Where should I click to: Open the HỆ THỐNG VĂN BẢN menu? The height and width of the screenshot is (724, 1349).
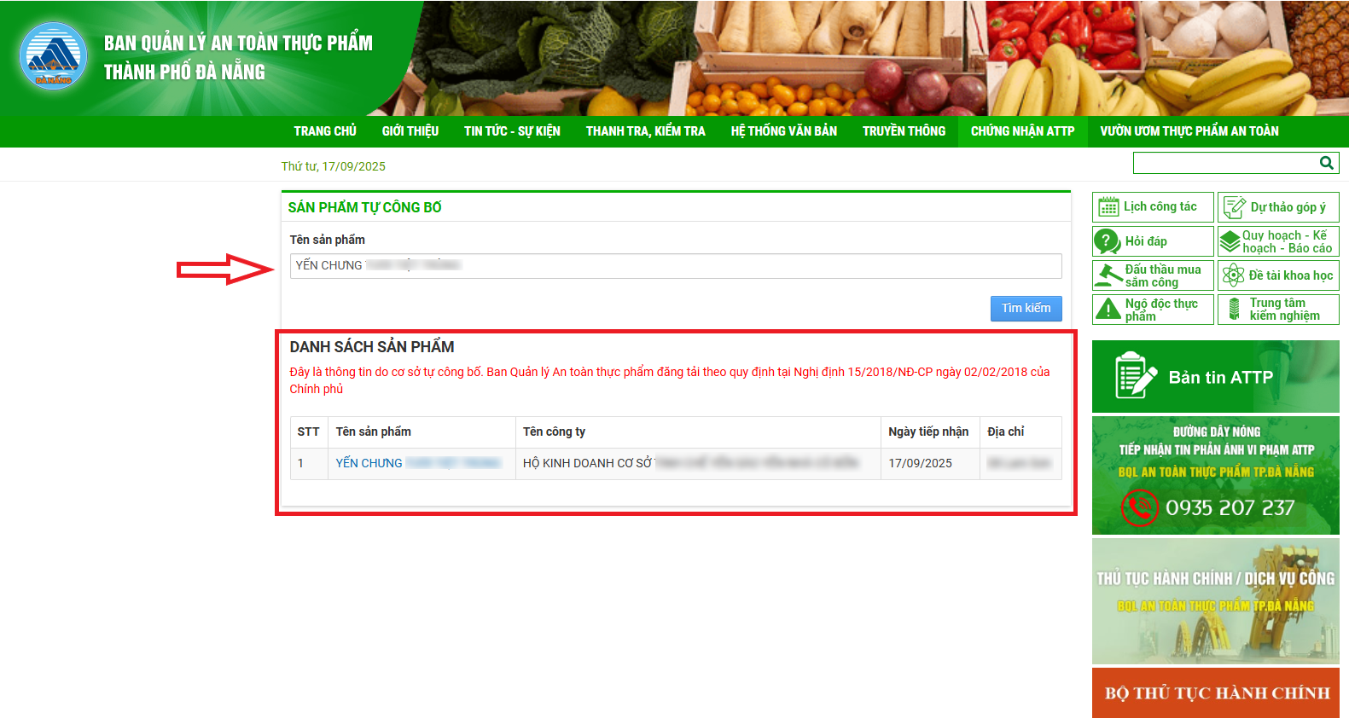[783, 131]
